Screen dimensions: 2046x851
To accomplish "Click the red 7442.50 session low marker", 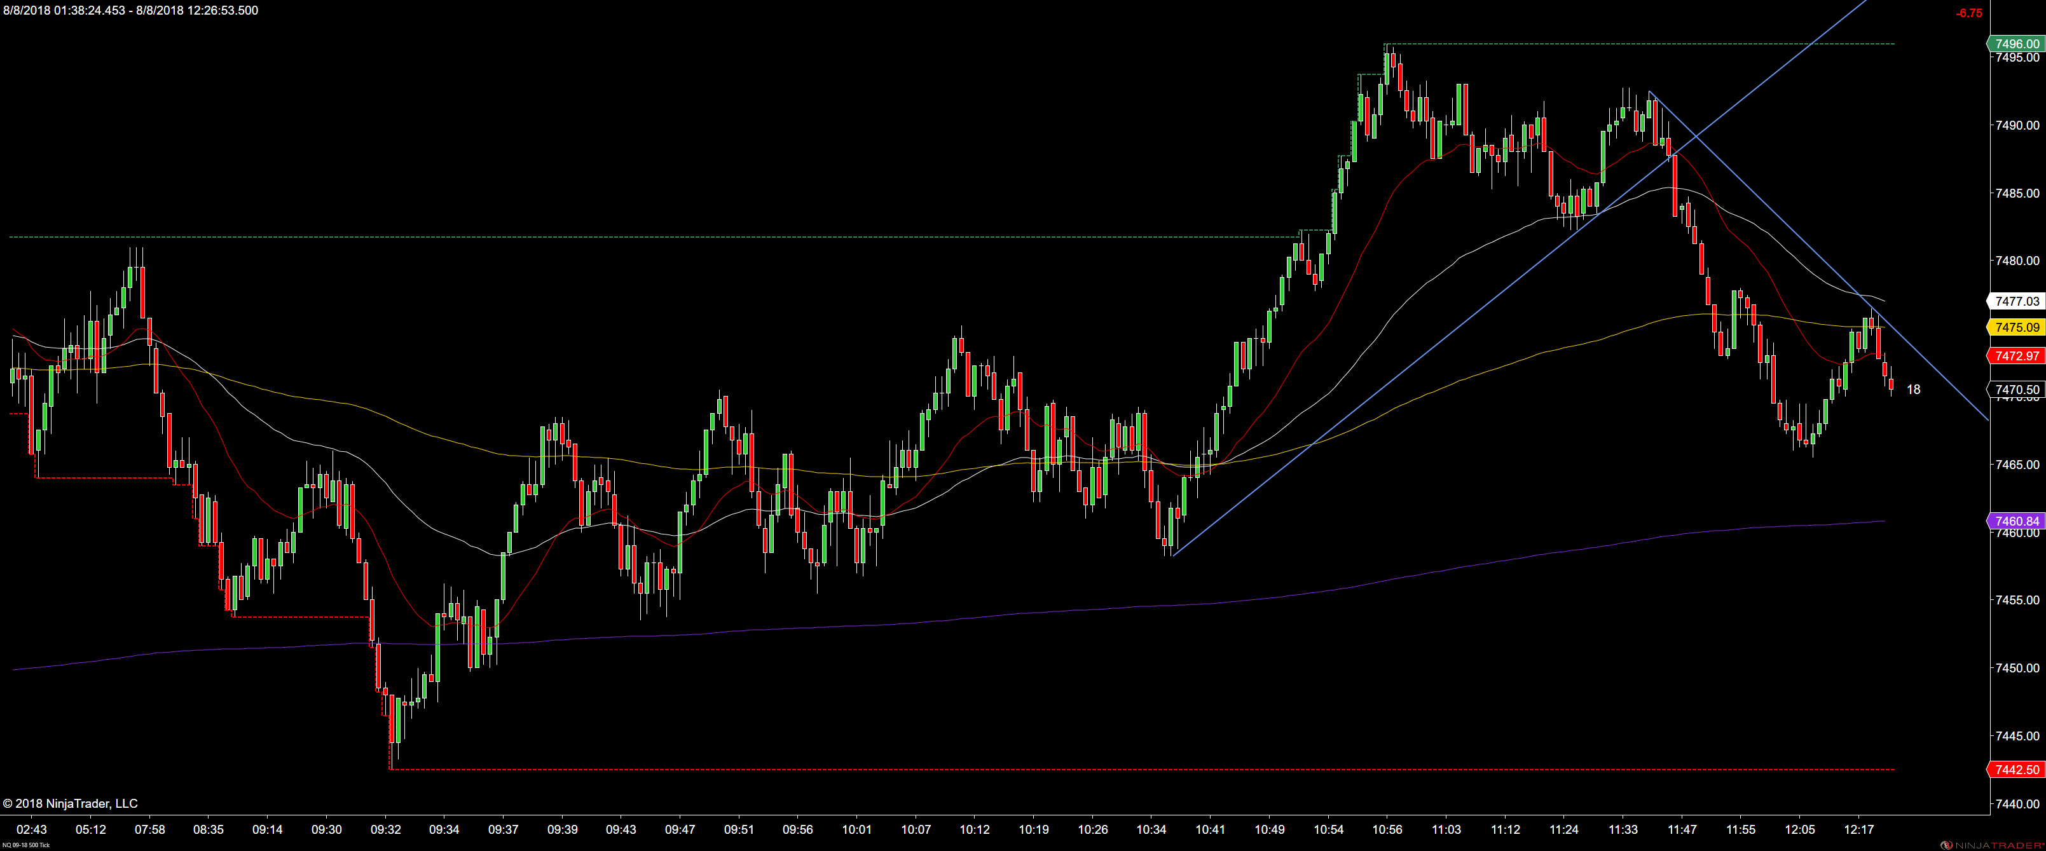I will coord(2015,770).
